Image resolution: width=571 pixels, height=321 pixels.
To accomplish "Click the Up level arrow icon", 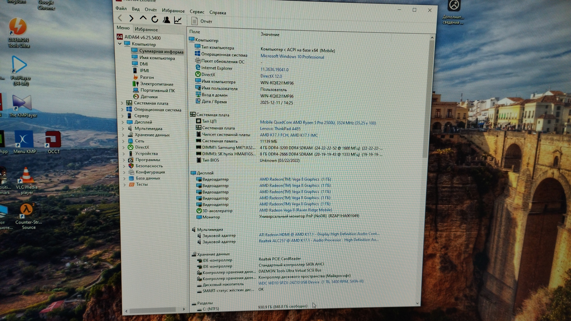I will pos(143,18).
